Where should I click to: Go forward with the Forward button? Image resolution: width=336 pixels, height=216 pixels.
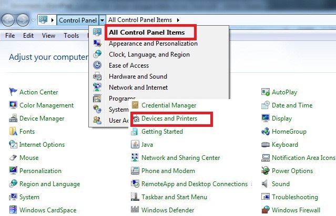(x=23, y=20)
